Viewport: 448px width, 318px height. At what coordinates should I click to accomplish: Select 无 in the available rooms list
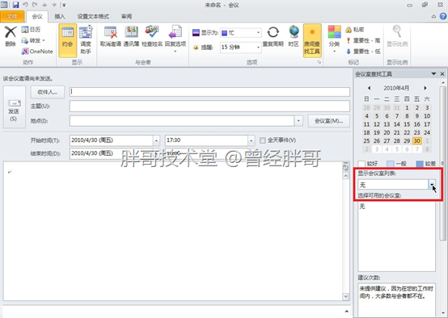tap(362, 206)
